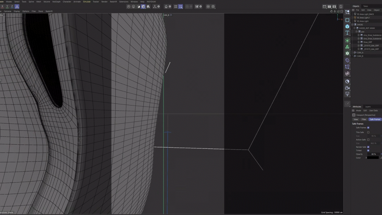Expand the second _251015_bbk_GRP object

point(358,49)
